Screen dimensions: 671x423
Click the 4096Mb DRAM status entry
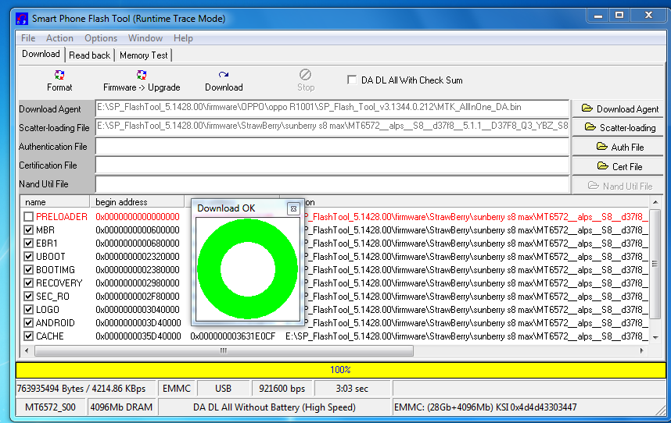pyautogui.click(x=121, y=407)
